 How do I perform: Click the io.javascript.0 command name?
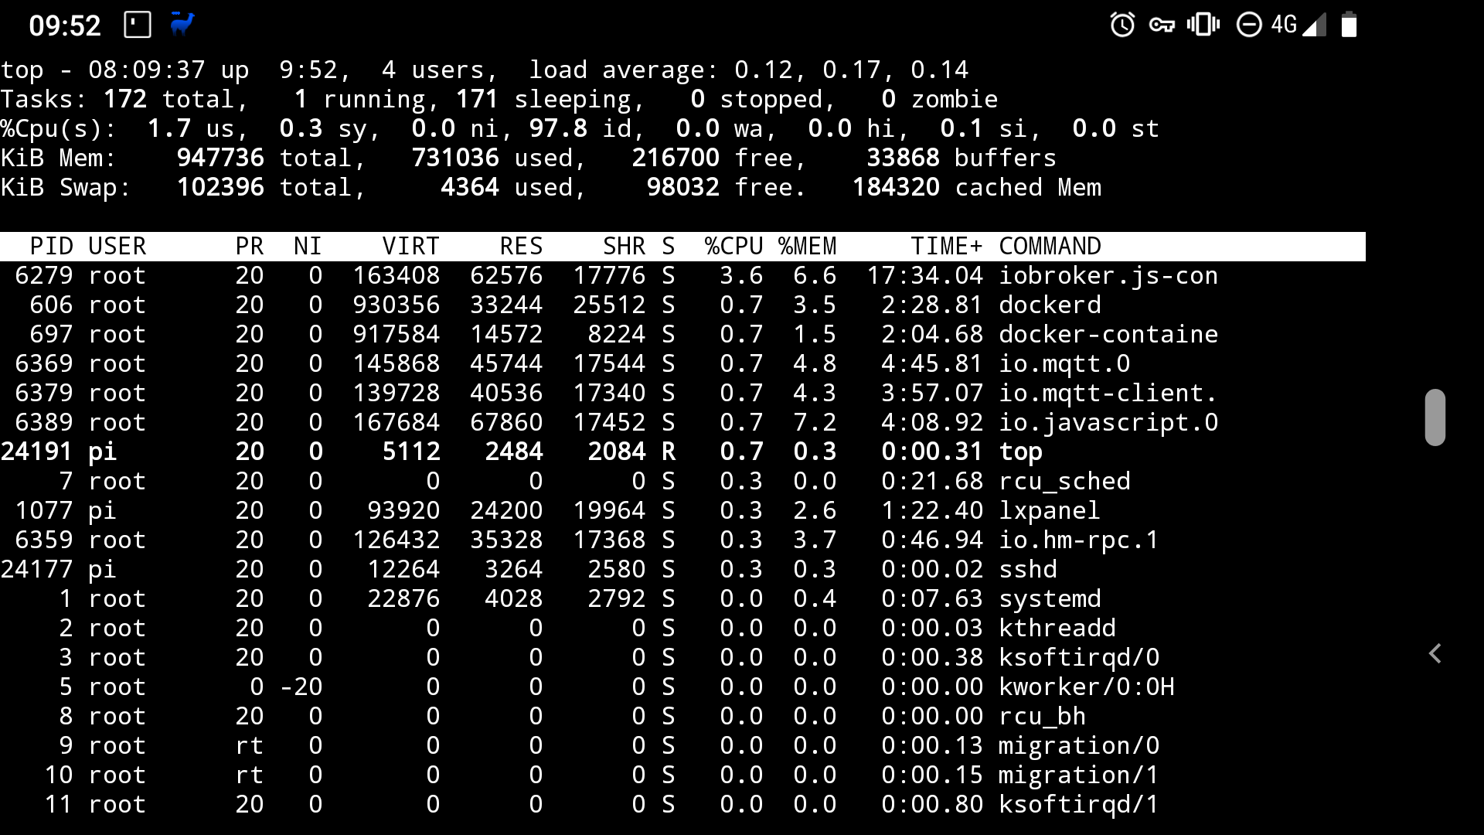click(x=1108, y=422)
